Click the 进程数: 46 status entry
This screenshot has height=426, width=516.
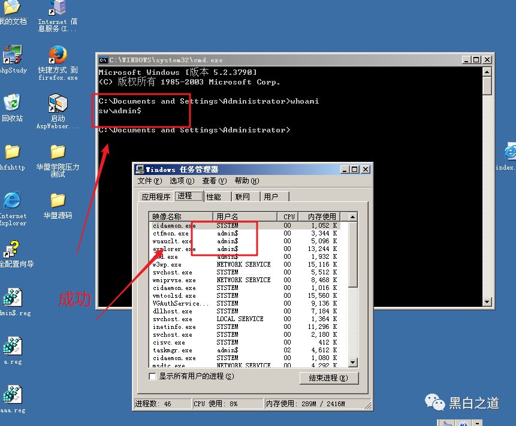pyautogui.click(x=162, y=404)
